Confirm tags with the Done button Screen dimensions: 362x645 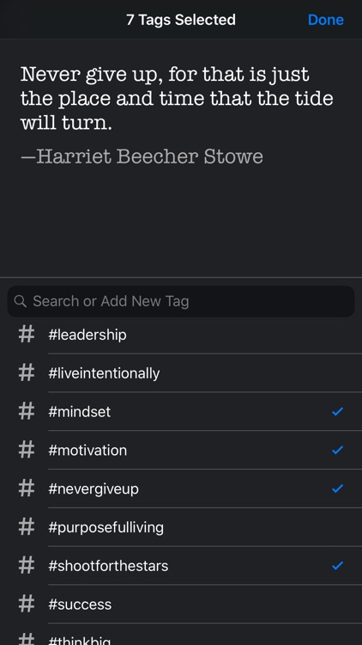326,20
